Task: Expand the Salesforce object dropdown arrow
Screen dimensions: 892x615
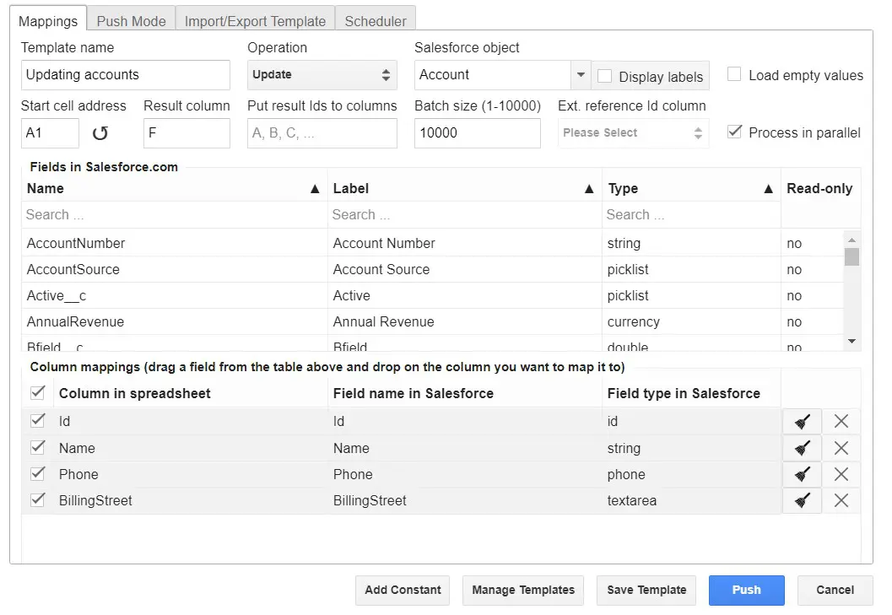Action: [x=581, y=75]
